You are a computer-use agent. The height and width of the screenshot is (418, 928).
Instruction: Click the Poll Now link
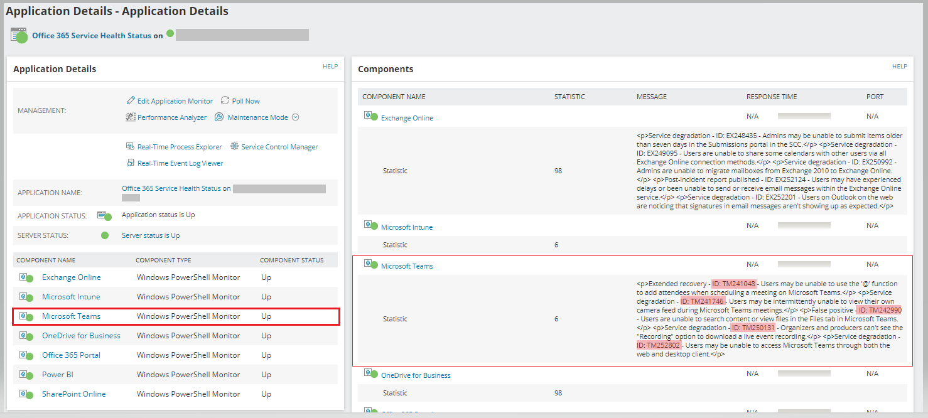[246, 101]
